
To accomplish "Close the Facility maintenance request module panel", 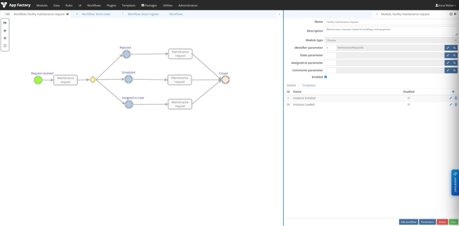I will pos(455,14).
